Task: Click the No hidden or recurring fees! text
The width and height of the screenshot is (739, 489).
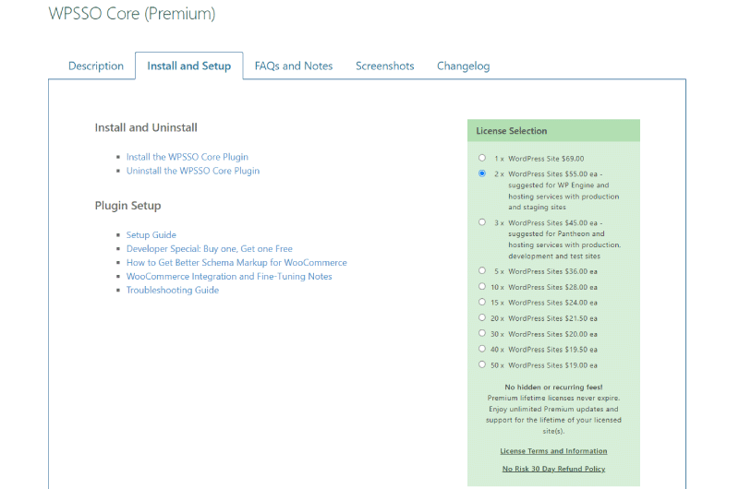Action: coord(553,387)
